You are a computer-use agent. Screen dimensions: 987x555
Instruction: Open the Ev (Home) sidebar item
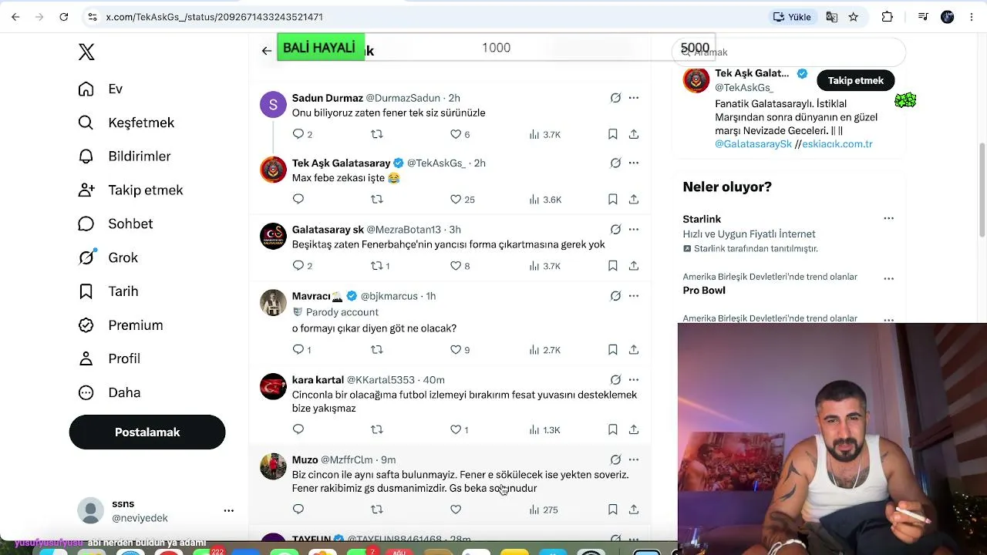100,89
